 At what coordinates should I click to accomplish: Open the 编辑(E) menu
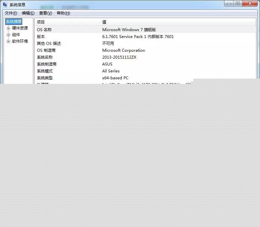28,13
